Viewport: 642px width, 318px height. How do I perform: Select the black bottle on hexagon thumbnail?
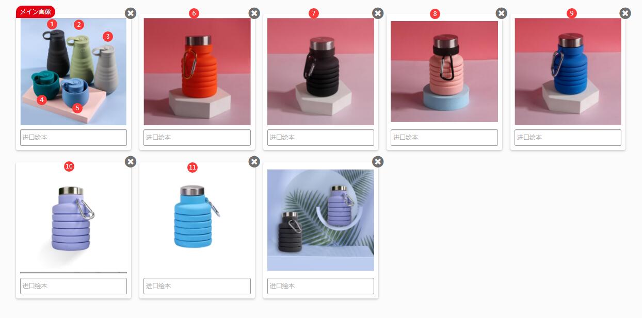click(320, 72)
